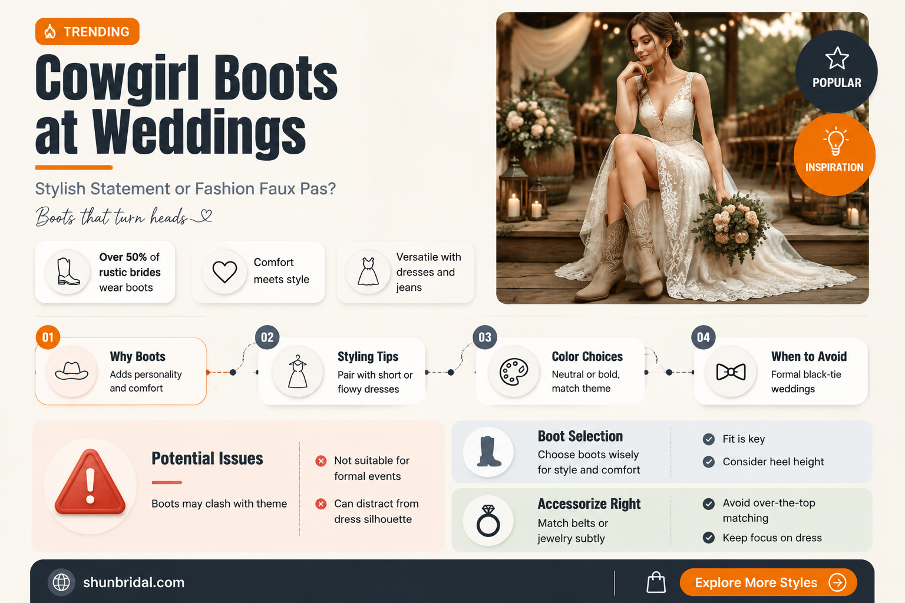
Task: Click the Accessorize Right heading
Action: click(x=589, y=503)
